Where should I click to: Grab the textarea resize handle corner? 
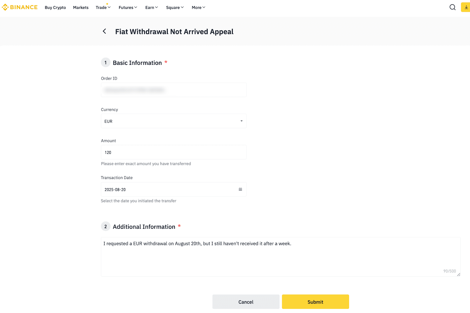(458, 275)
